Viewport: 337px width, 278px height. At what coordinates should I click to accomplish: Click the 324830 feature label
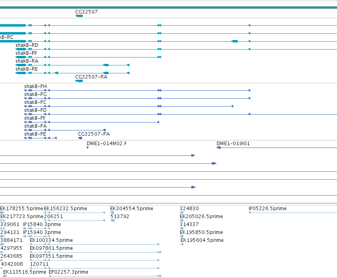tap(189, 209)
